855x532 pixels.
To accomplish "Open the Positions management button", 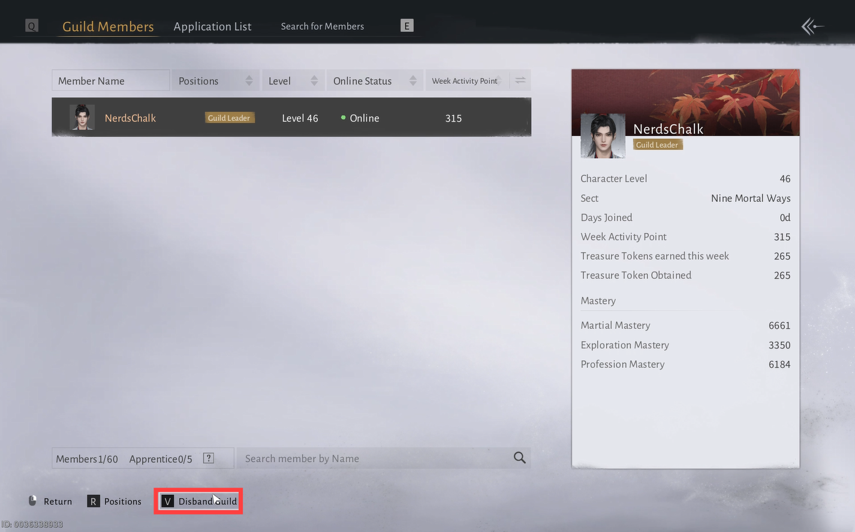I will [x=115, y=501].
